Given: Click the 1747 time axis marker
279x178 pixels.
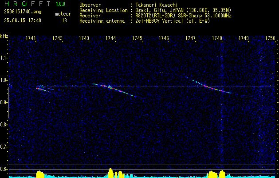Looking at the screenshot, I should (191, 38).
